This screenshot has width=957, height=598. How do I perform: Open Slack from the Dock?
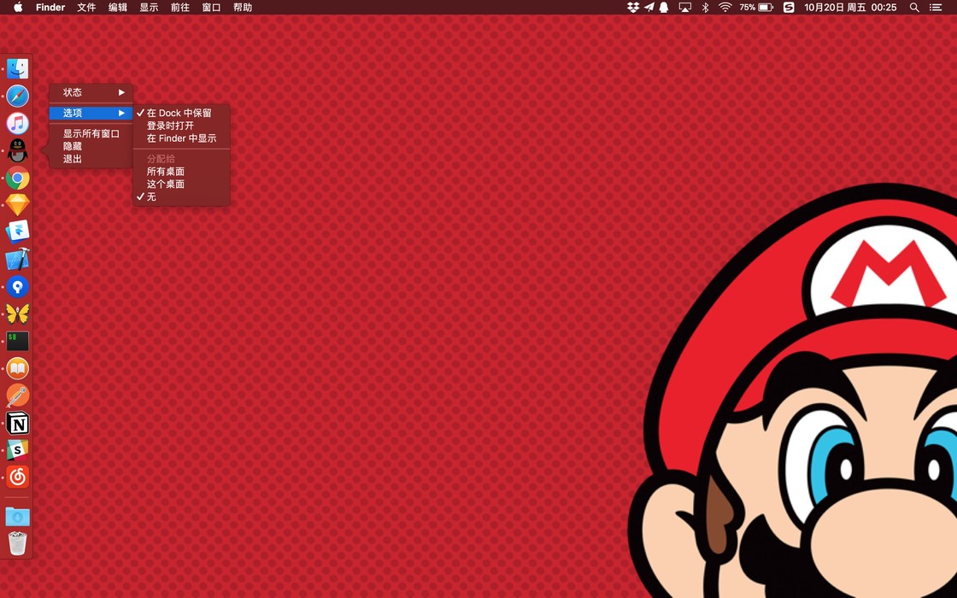(17, 449)
